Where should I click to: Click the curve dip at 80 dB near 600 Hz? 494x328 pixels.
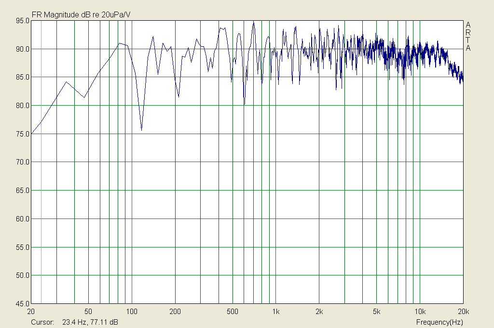pos(244,104)
